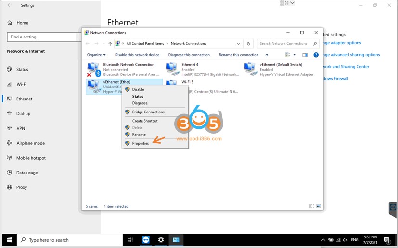Switch to details view icon in status bar
This screenshot has height=248, width=398.
(311, 206)
